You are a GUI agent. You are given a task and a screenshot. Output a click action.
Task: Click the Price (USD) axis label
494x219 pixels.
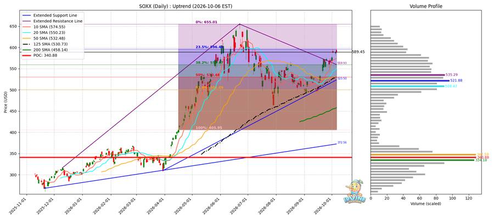pyautogui.click(x=5, y=102)
